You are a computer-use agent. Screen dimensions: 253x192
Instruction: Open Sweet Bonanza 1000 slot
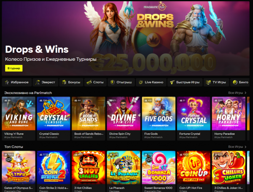pyautogui.click(x=159, y=171)
